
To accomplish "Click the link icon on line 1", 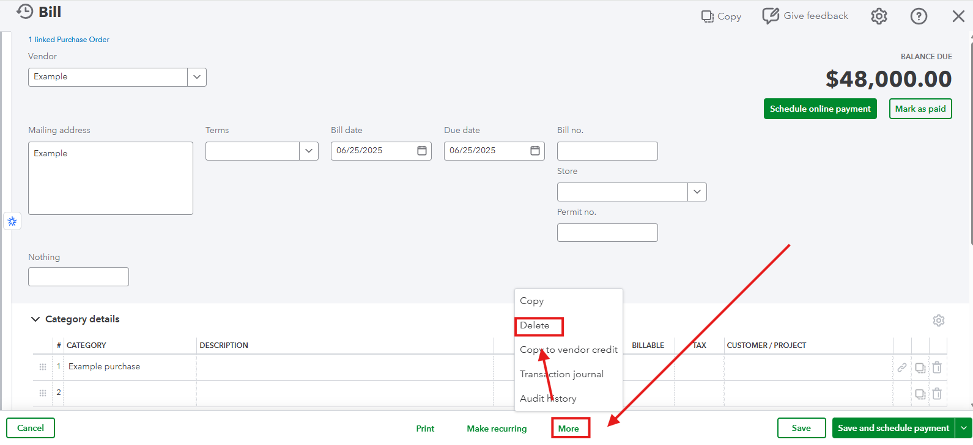I will coord(902,367).
